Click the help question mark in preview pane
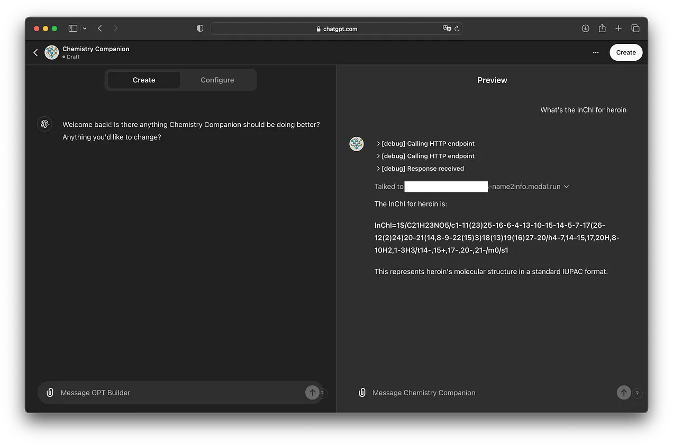The height and width of the screenshot is (446, 673). [637, 393]
